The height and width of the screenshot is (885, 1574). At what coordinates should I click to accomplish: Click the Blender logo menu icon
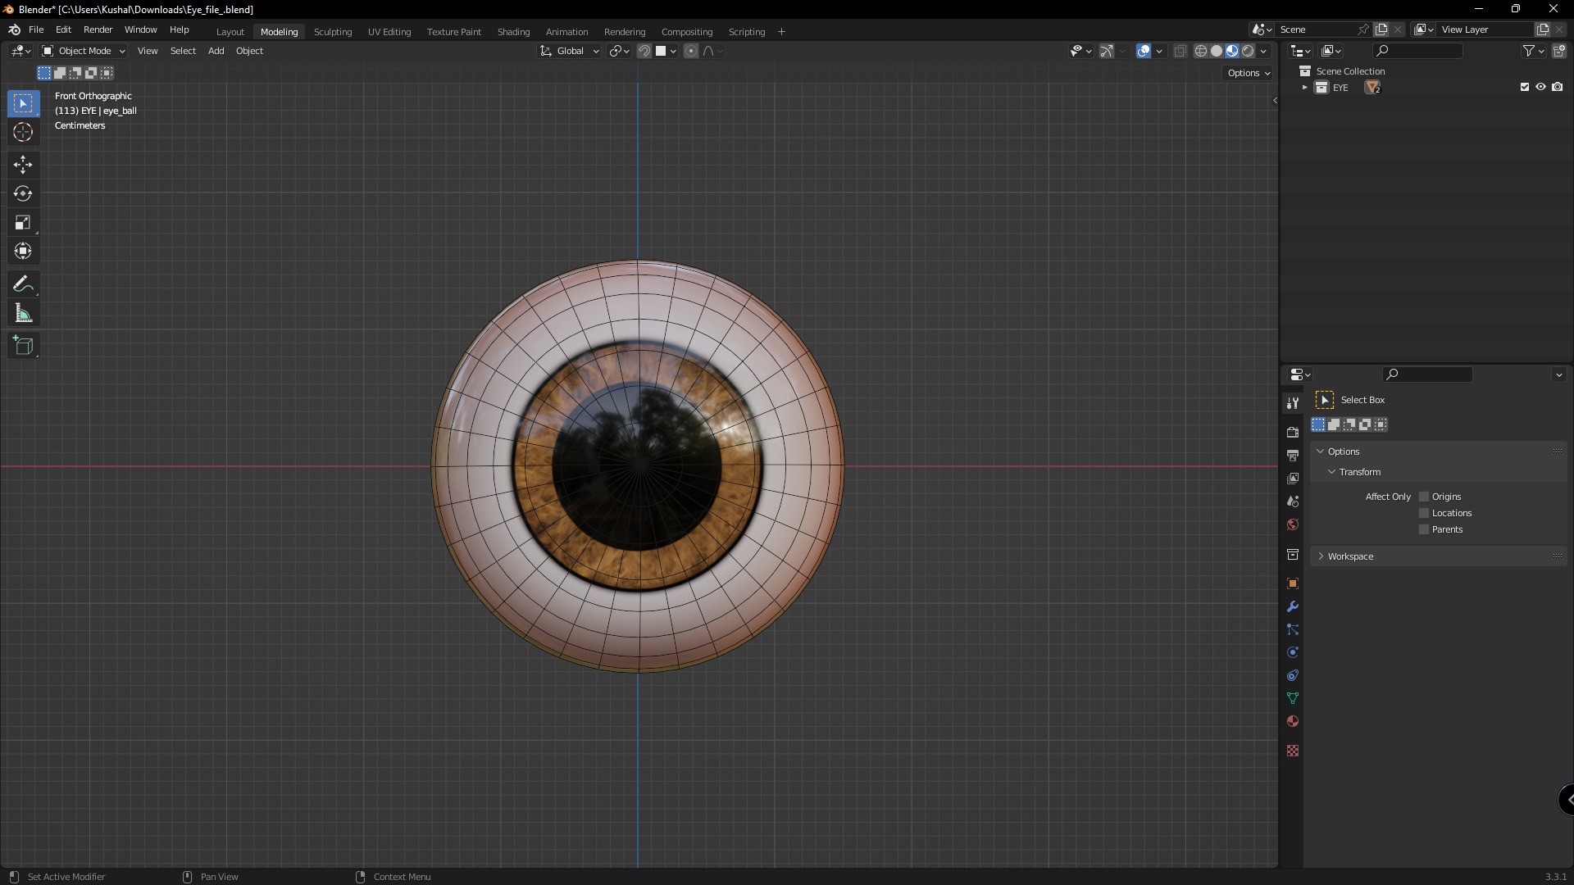coord(14,30)
